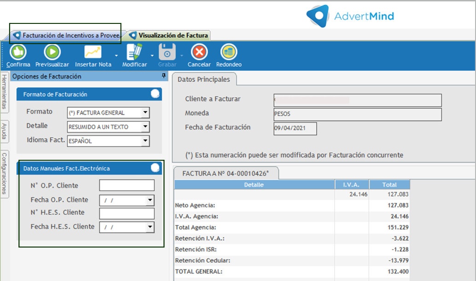Image resolution: width=476 pixels, height=281 pixels.
Task: Open the Detalle dropdown list
Action: click(145, 127)
